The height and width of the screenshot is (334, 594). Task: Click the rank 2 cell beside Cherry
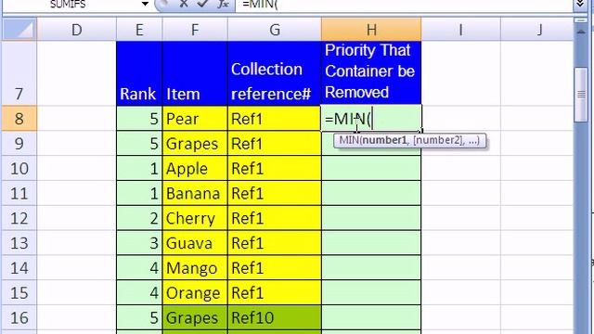pos(139,218)
